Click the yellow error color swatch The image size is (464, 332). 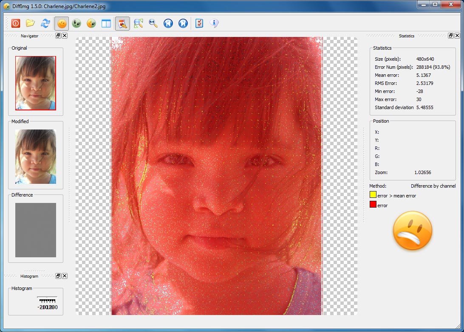[x=373, y=195]
